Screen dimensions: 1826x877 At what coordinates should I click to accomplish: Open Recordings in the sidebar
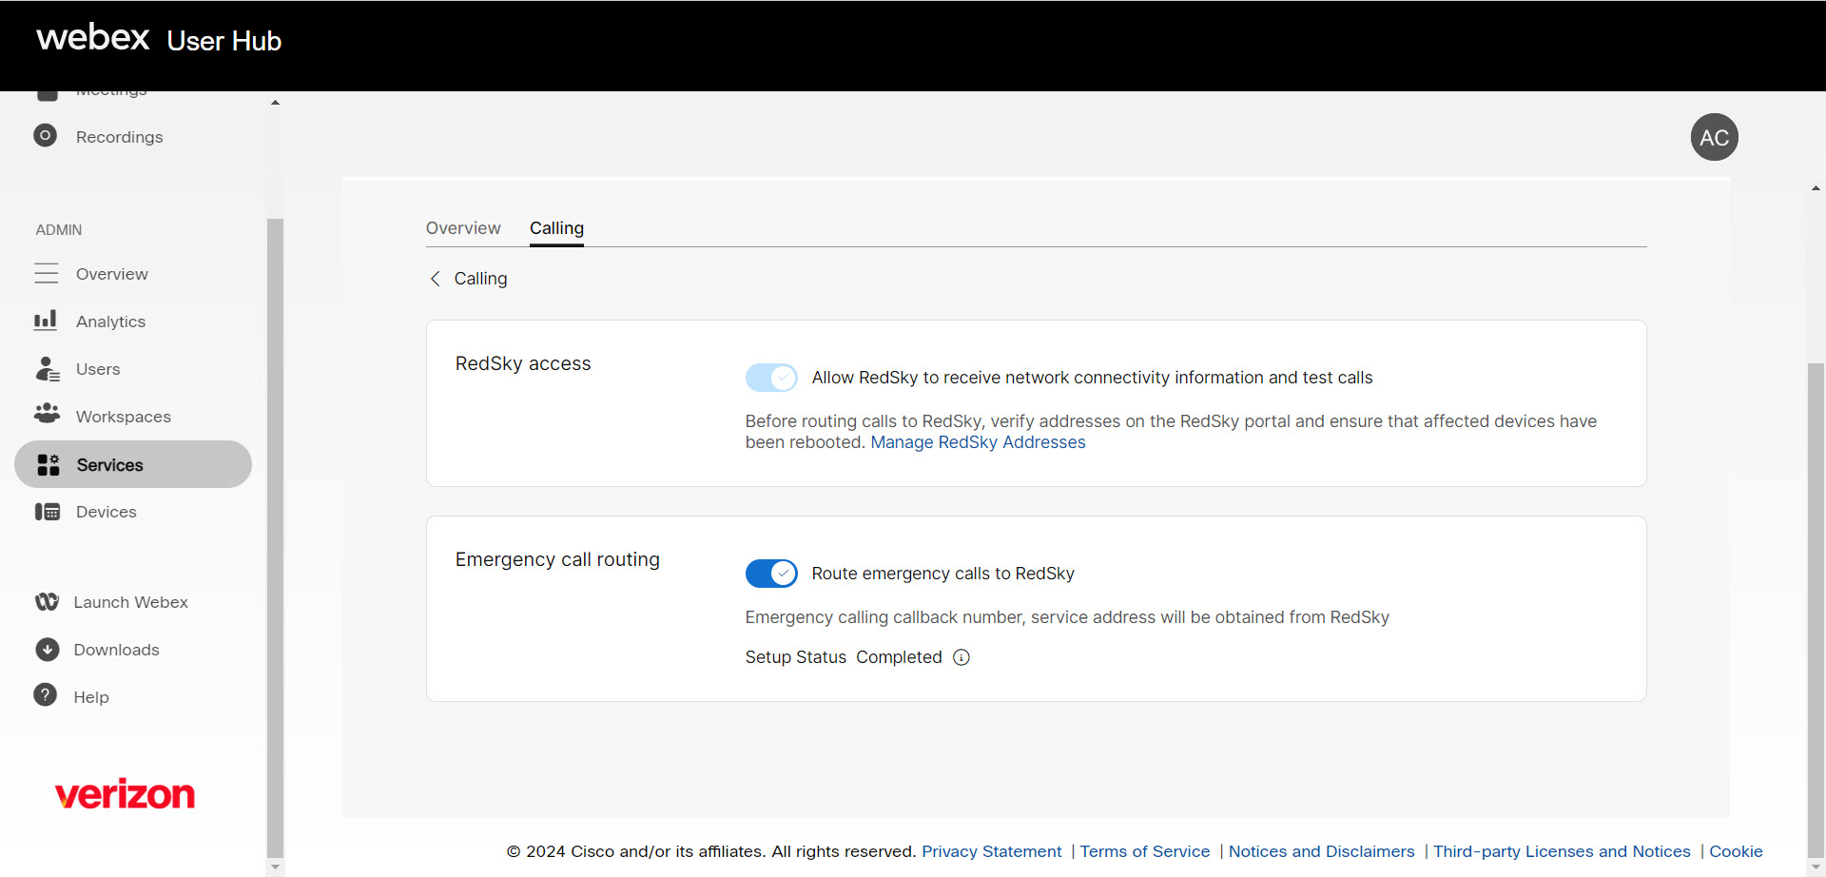click(x=120, y=137)
